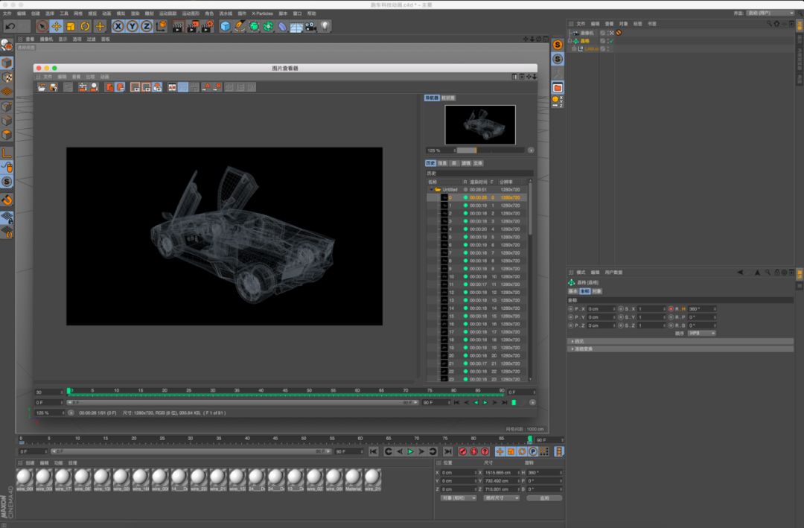804x528 pixels.
Task: Select the Move tool in the toolbar
Action: point(57,26)
